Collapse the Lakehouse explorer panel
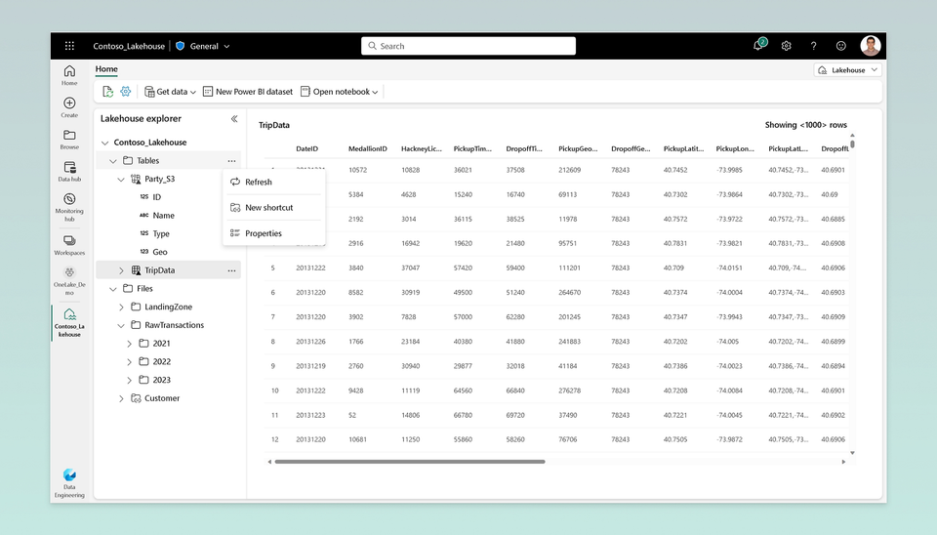 click(x=234, y=119)
